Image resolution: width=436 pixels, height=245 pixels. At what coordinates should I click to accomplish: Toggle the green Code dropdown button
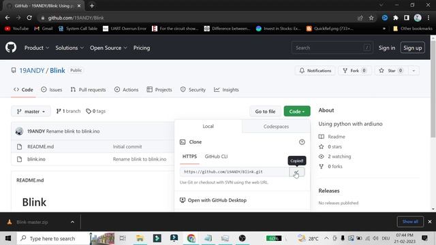tap(297, 112)
